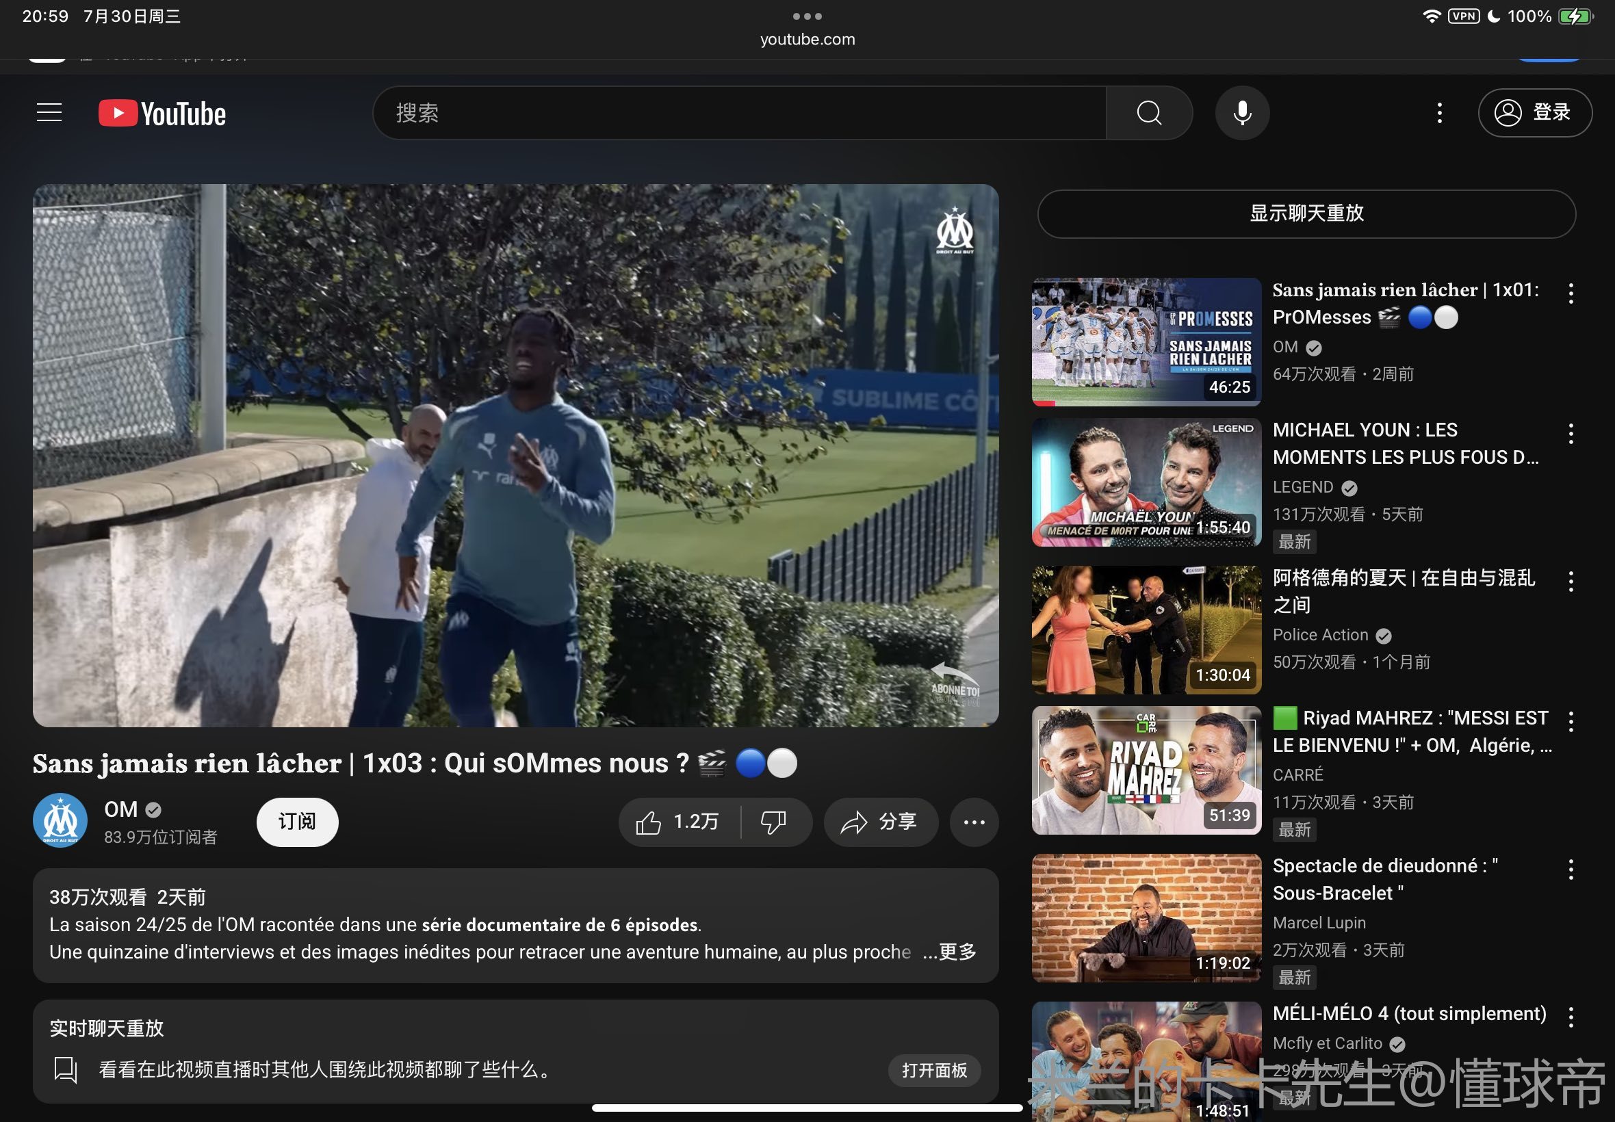The width and height of the screenshot is (1615, 1122).
Task: Like the video (1.2万 thumbs up)
Action: click(678, 822)
